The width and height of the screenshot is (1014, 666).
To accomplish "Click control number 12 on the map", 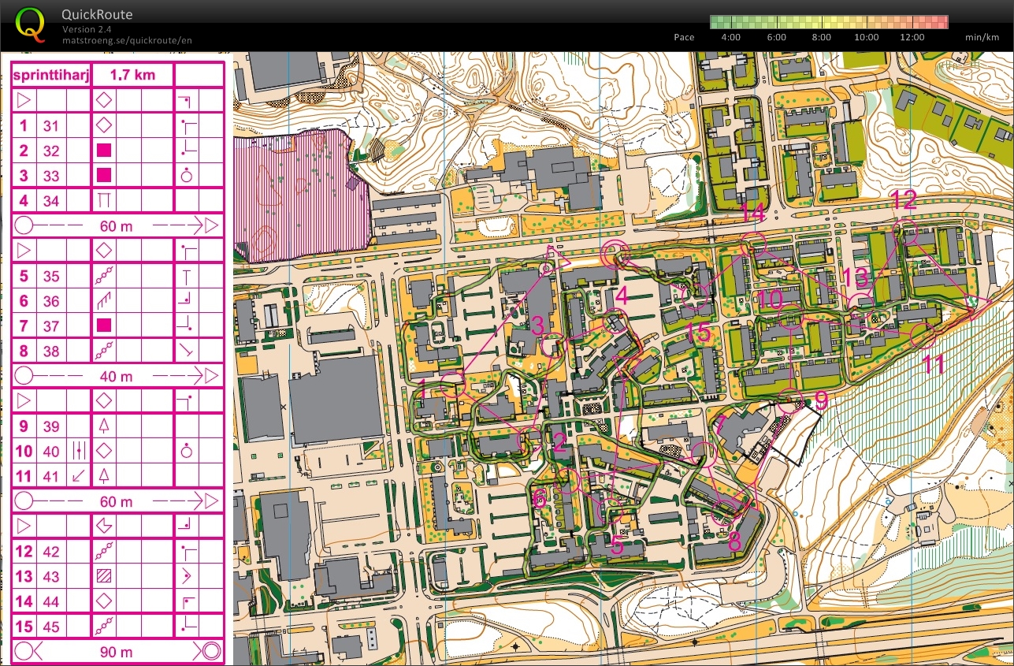I will pos(904,200).
